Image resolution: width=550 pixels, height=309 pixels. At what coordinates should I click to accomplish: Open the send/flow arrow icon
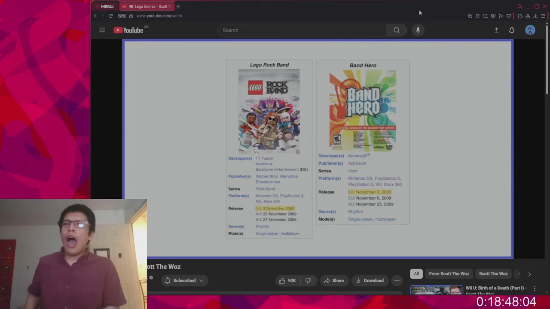[501, 16]
